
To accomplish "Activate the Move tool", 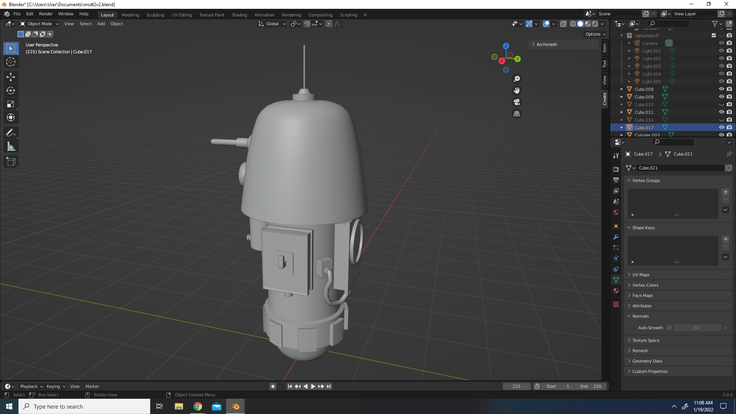I will [x=11, y=77].
